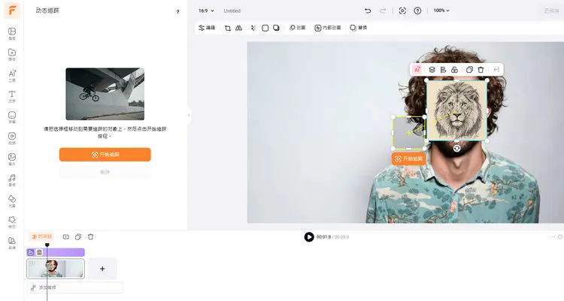Click the crop tool in the top toolbar
The width and height of the screenshot is (564, 301).
tap(228, 28)
